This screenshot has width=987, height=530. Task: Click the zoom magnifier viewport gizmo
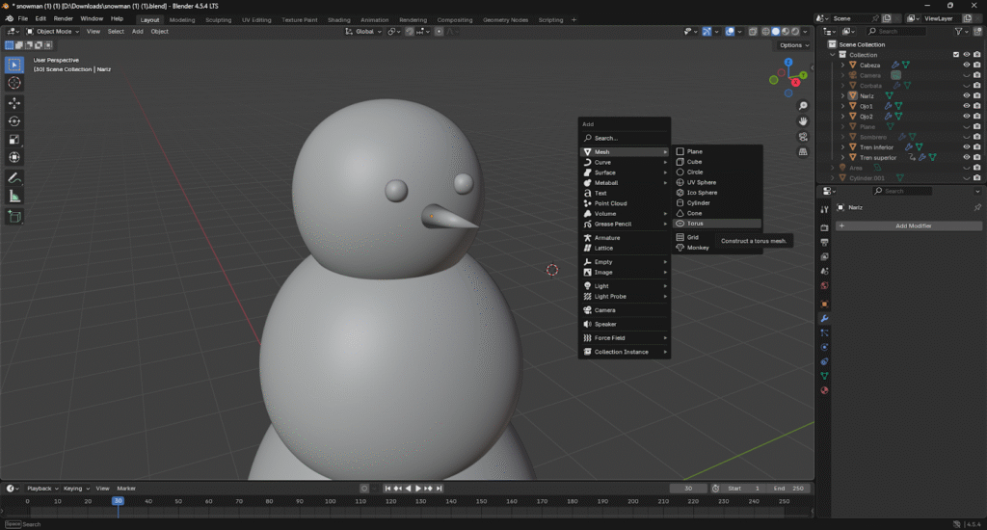[803, 106]
